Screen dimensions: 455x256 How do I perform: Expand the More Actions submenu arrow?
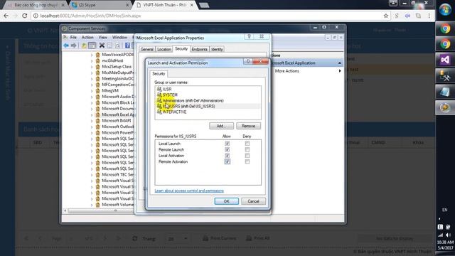pos(340,71)
